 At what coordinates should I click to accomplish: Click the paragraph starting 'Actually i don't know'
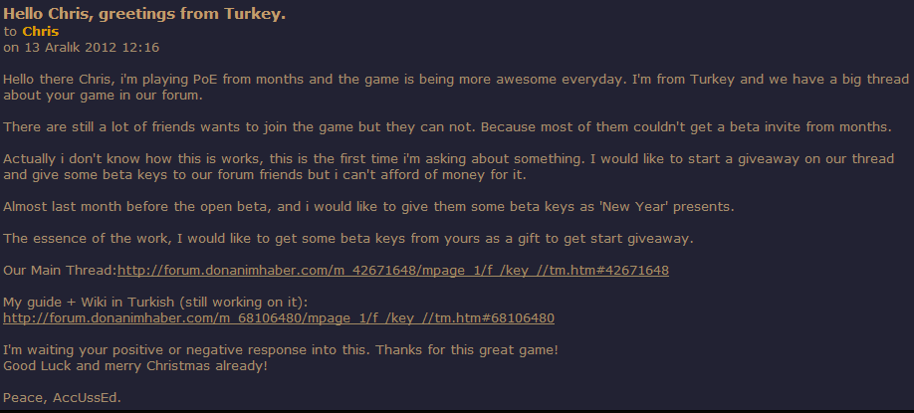coord(448,166)
